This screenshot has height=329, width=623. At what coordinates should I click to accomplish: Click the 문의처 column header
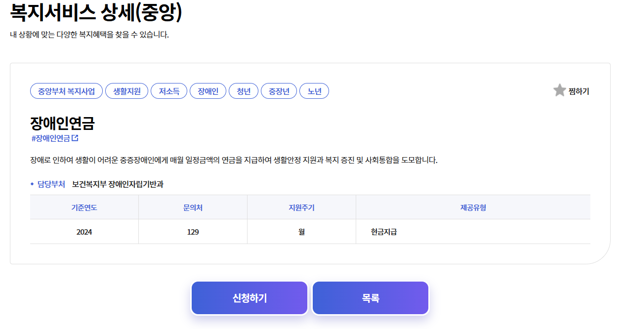(x=193, y=206)
